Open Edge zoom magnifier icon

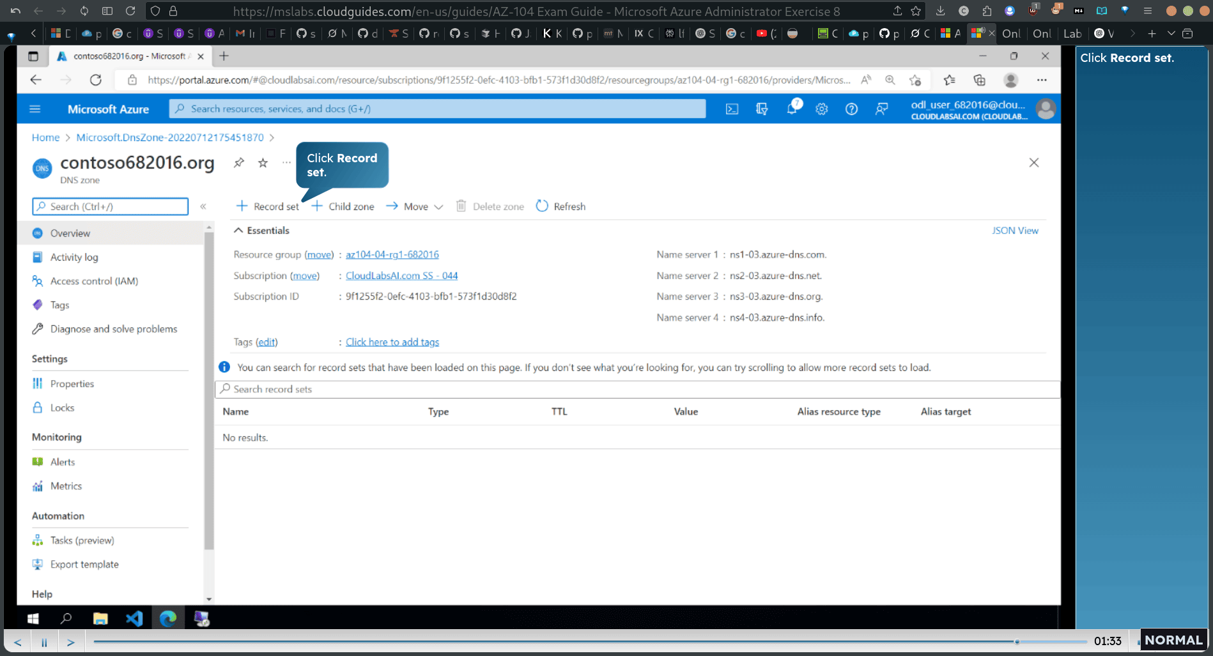pos(890,80)
